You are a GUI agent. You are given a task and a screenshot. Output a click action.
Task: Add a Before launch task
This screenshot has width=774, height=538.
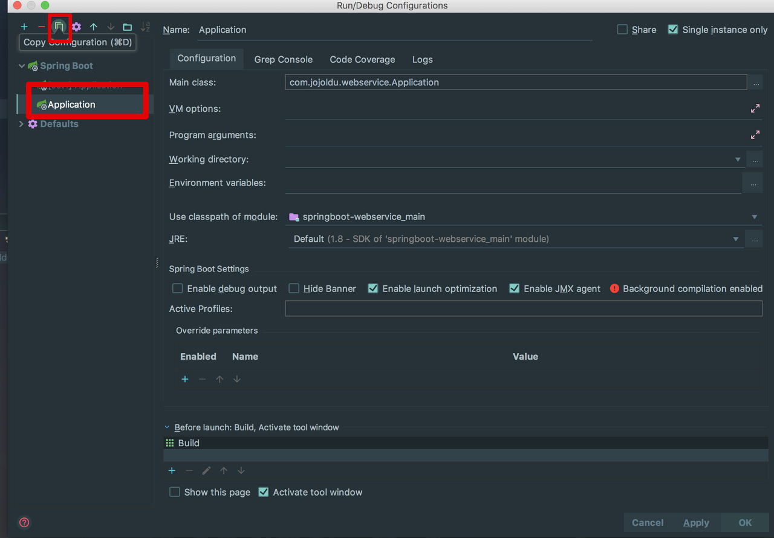[172, 470]
